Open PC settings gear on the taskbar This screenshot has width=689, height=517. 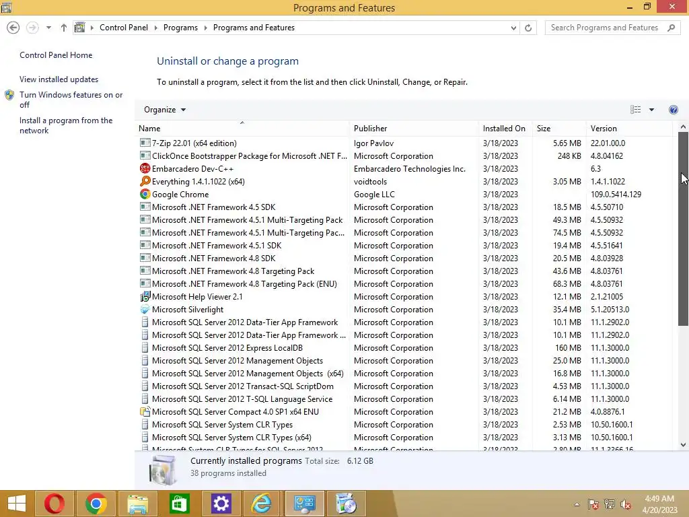(221, 504)
